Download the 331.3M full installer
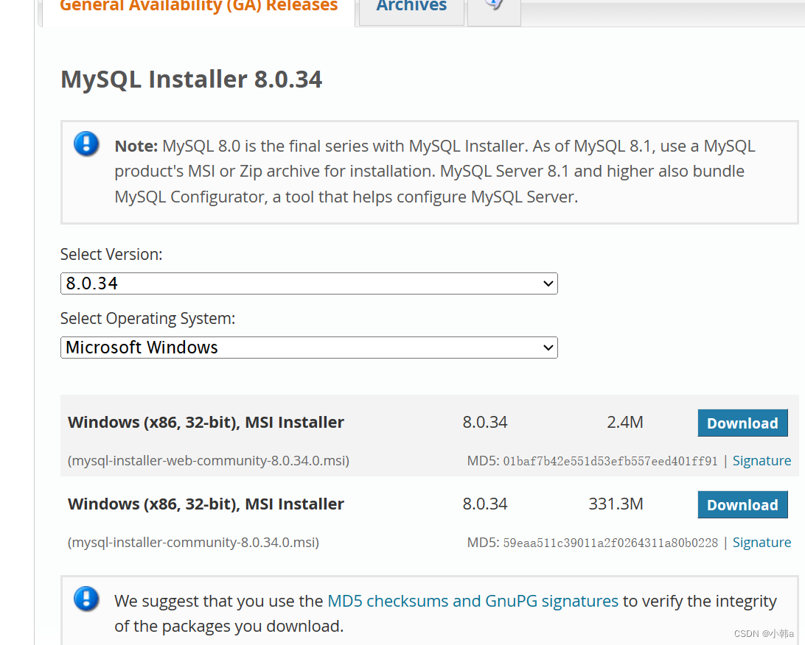 [x=742, y=504]
